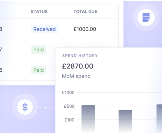Click the £2870.00 spend total

tap(78, 66)
